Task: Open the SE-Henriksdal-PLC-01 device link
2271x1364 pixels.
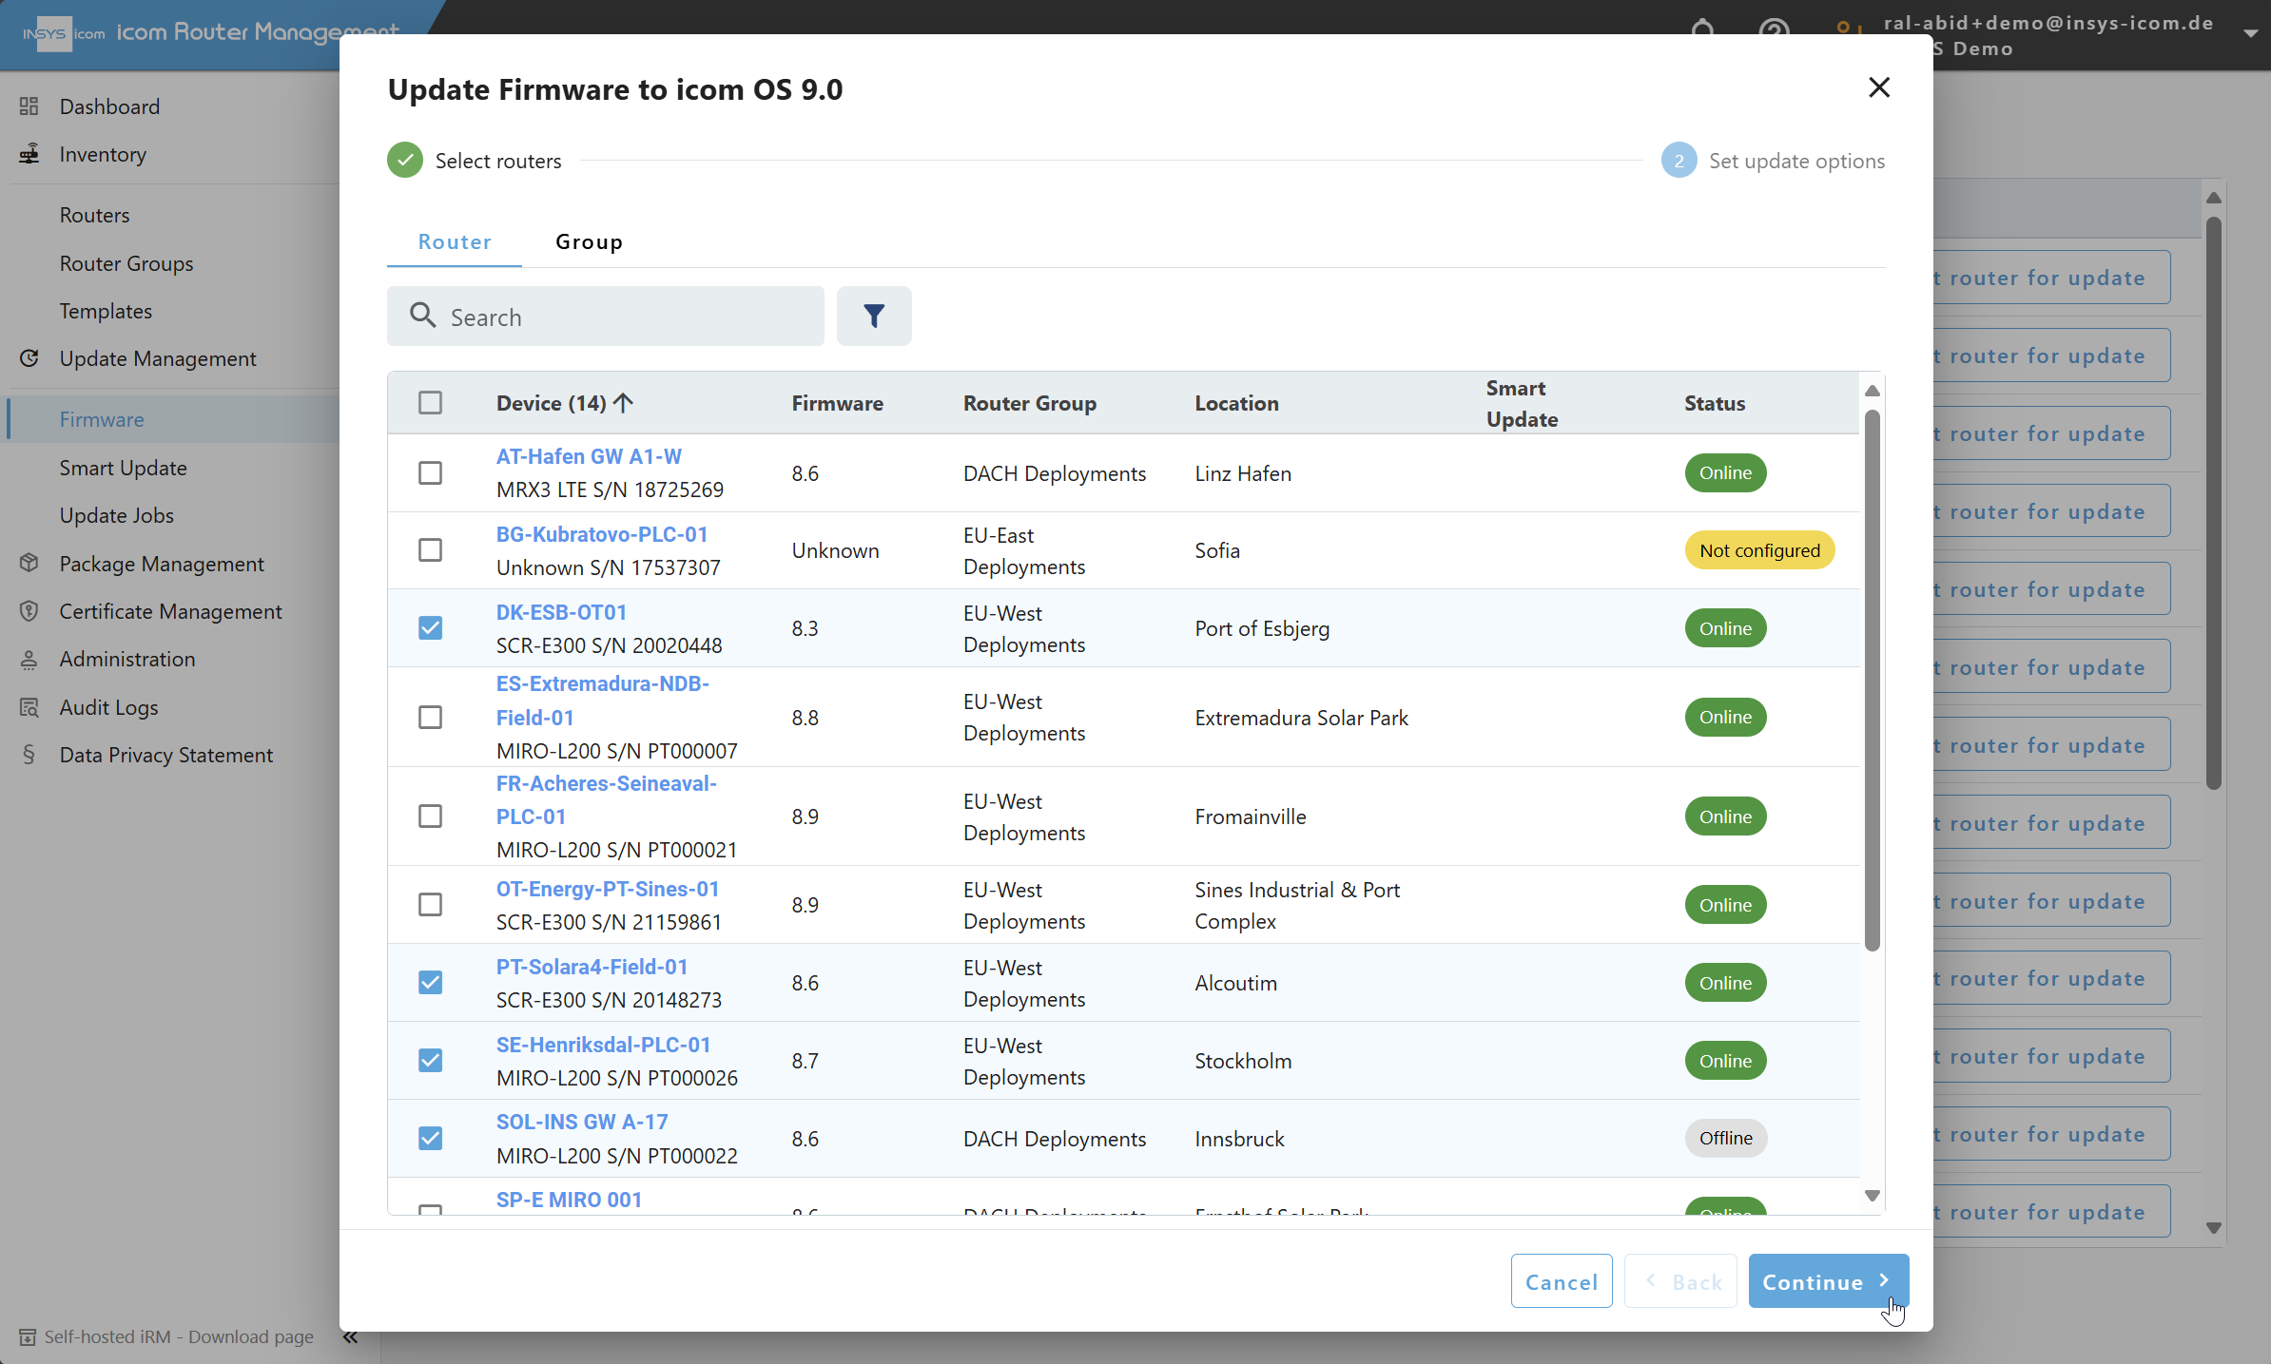Action: pos(603,1045)
